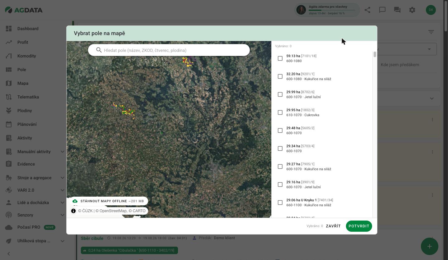Open Počasí PRO cloud icon
448x260 pixels.
coord(9,227)
